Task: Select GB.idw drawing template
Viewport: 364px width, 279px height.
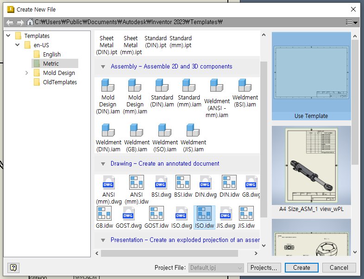Action: (104, 217)
